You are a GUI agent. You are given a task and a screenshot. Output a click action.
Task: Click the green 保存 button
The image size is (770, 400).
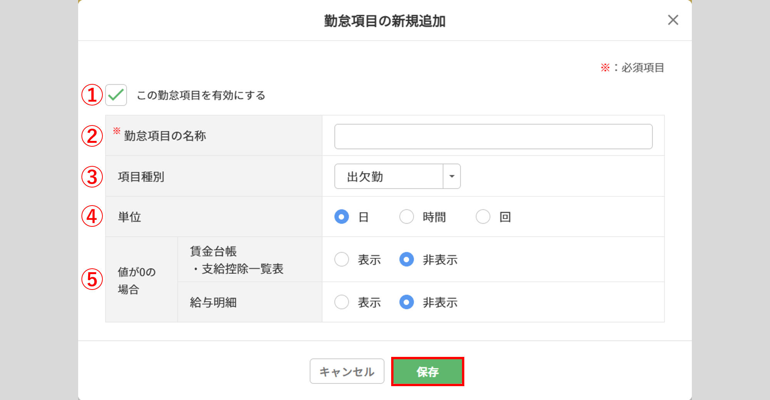click(x=427, y=372)
